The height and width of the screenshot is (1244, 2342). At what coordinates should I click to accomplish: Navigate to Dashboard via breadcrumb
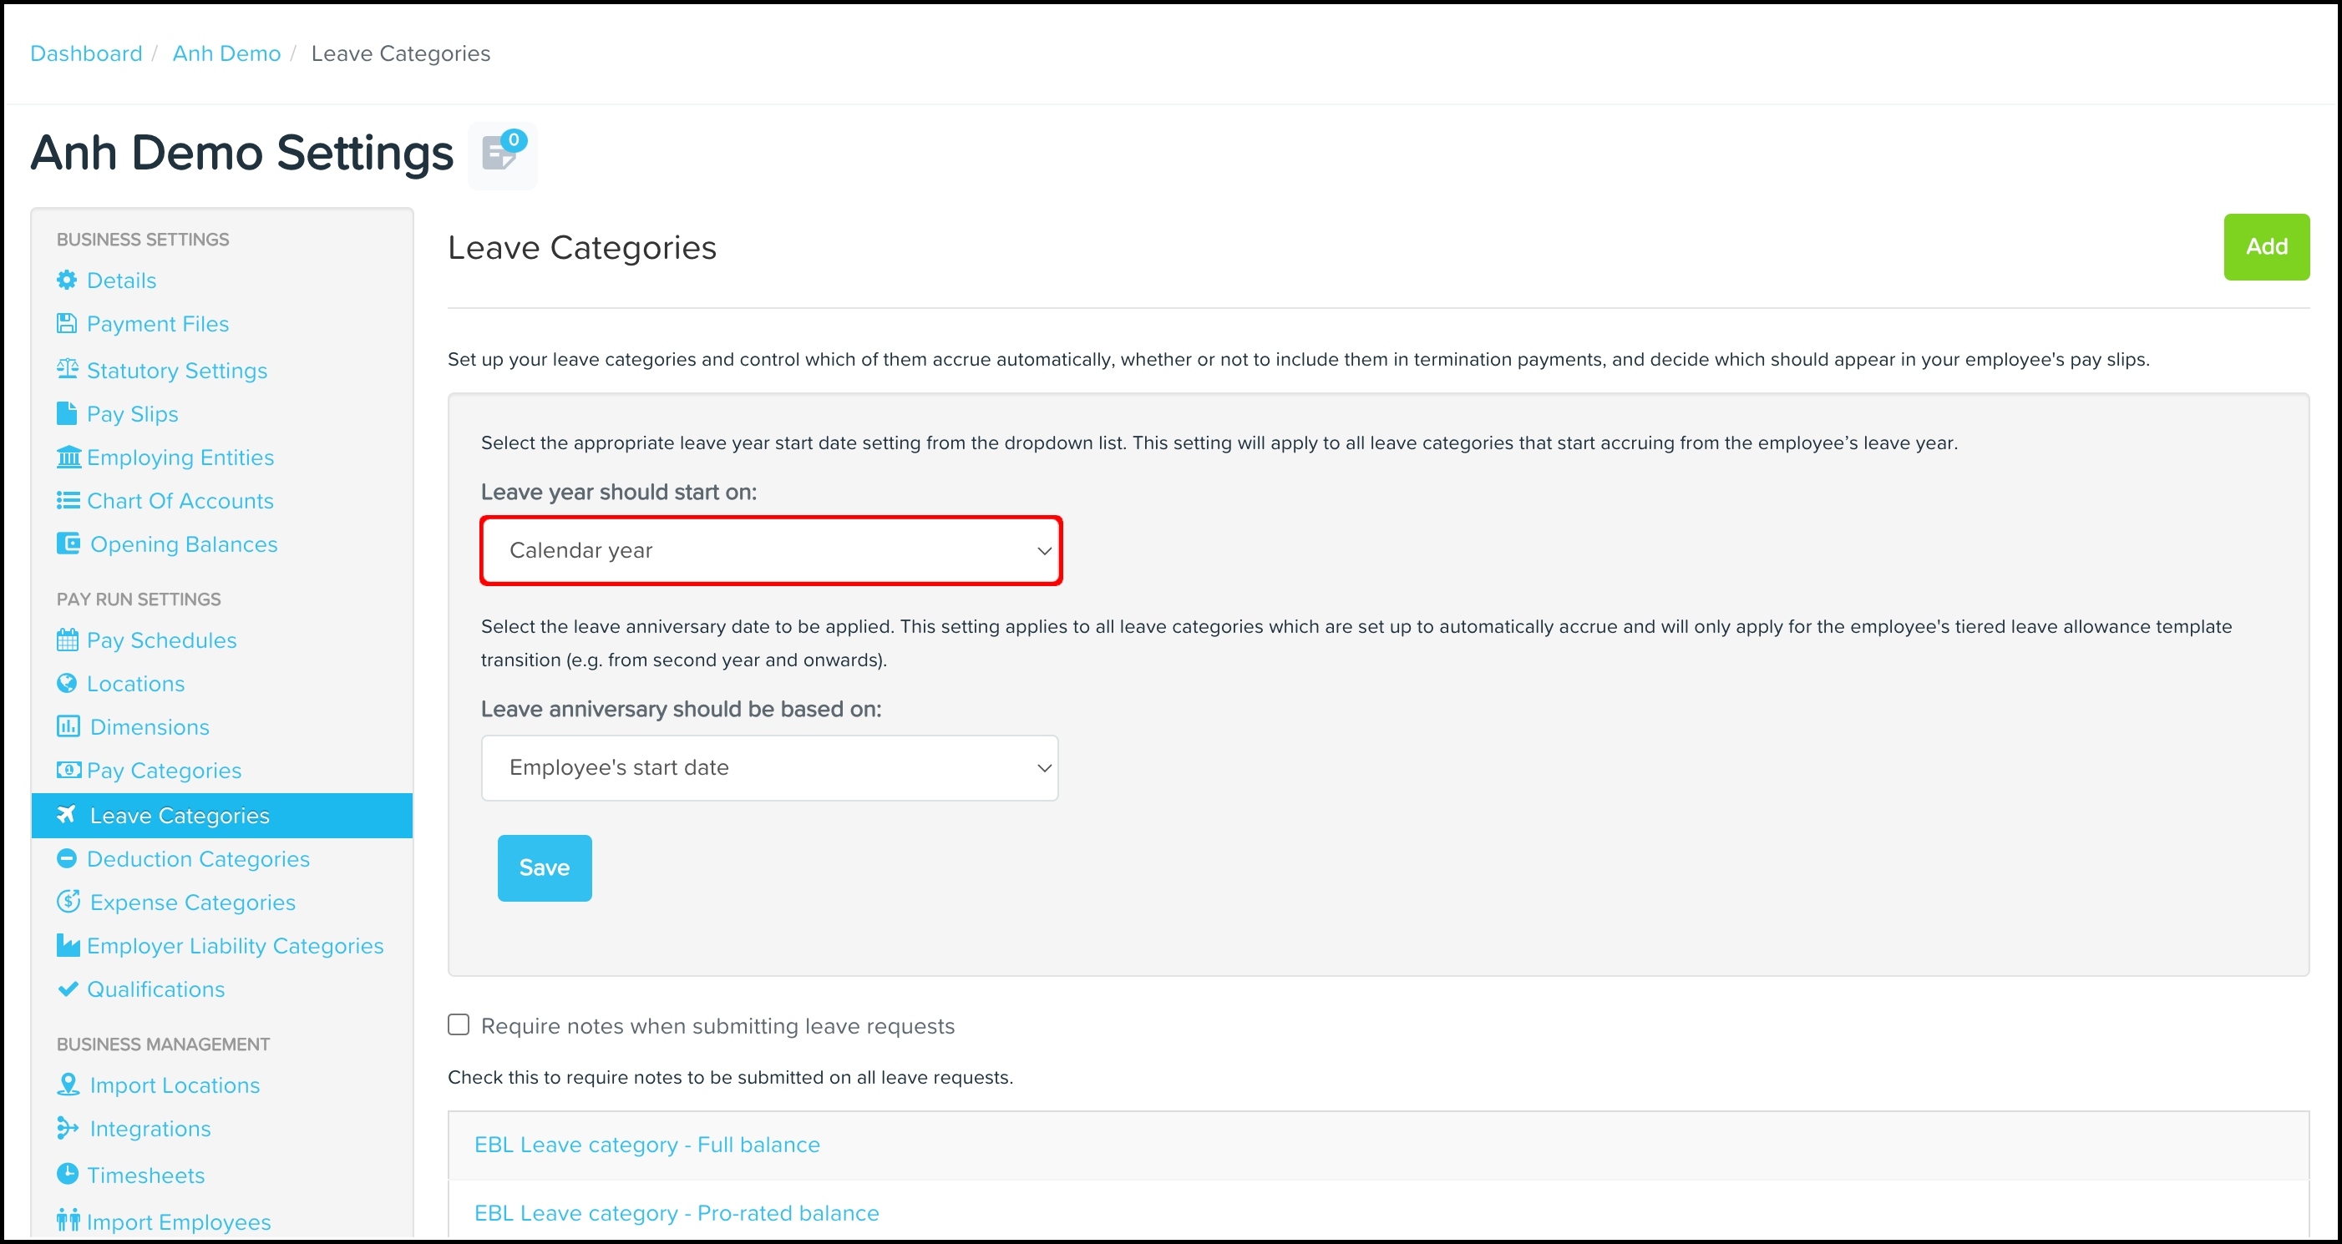pos(86,53)
